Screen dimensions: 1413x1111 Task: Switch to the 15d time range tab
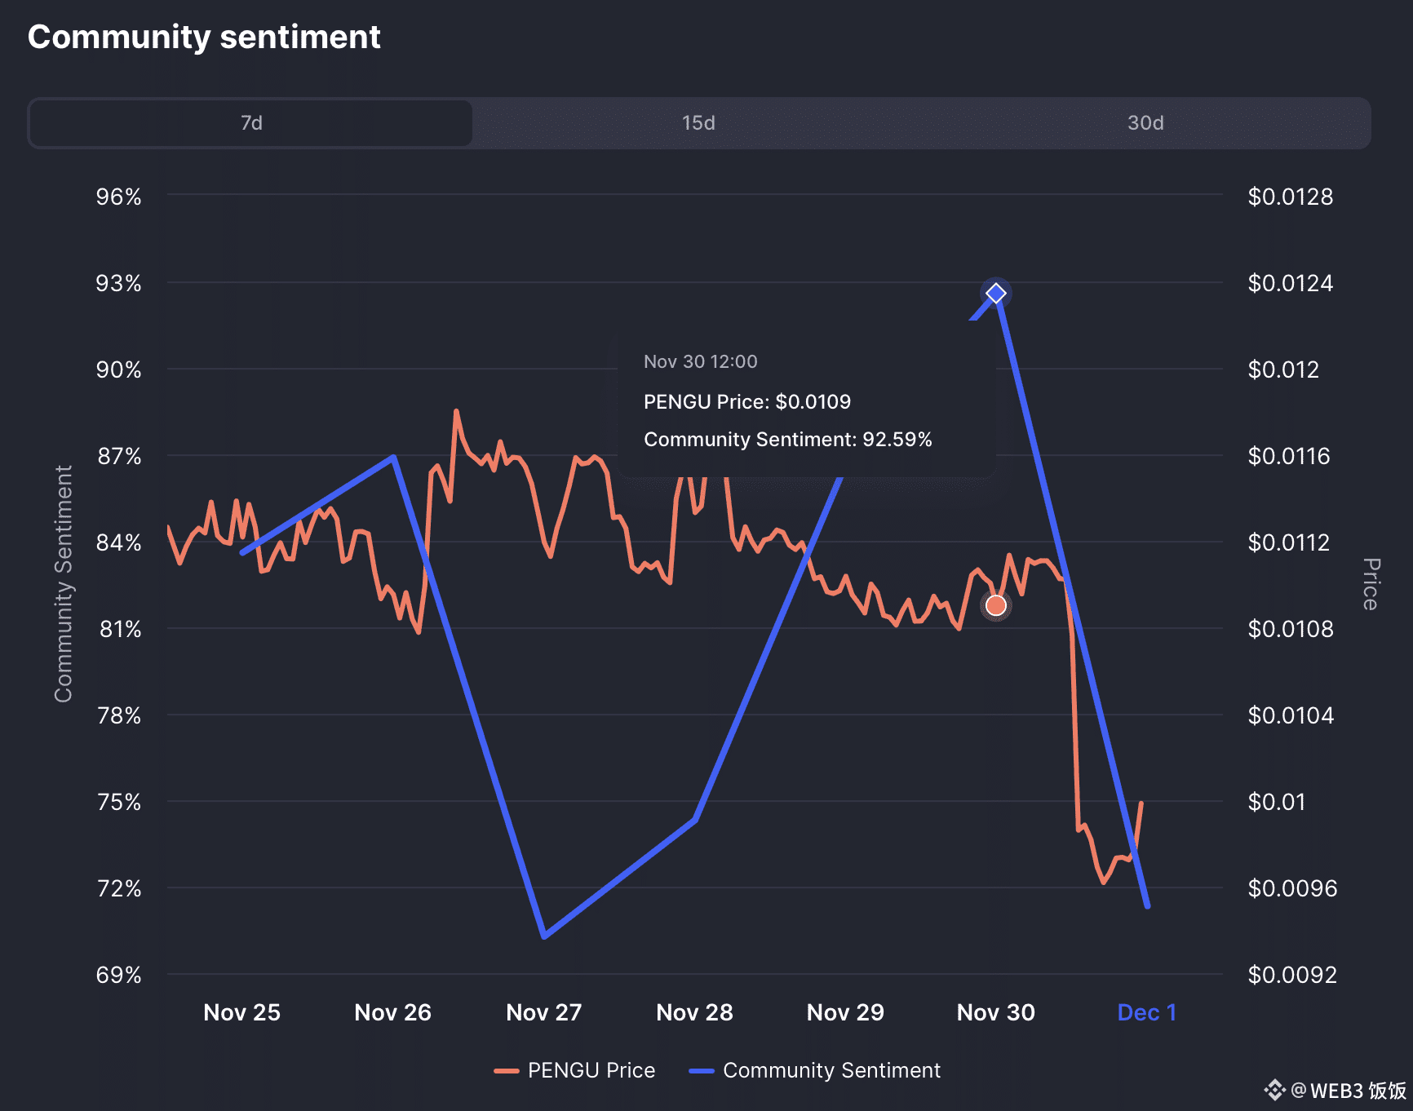(698, 123)
